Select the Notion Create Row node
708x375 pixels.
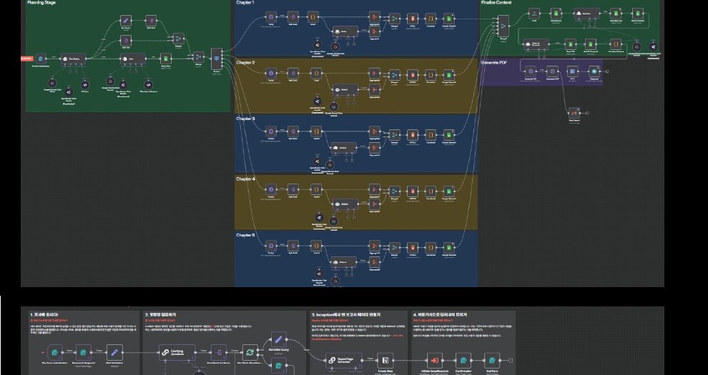[385, 361]
